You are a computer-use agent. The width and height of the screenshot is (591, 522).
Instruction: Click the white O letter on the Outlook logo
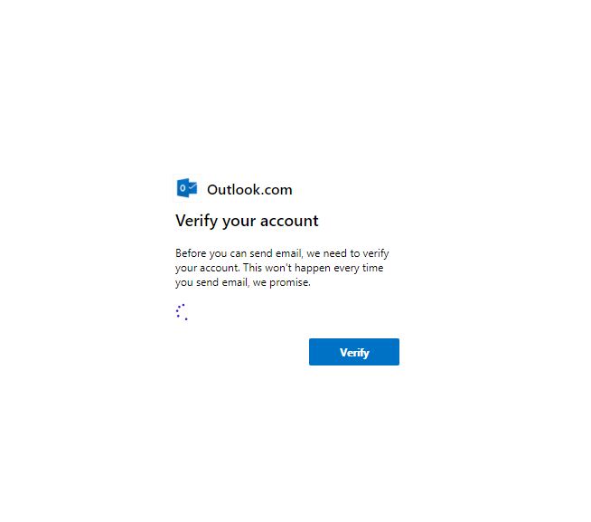point(183,188)
